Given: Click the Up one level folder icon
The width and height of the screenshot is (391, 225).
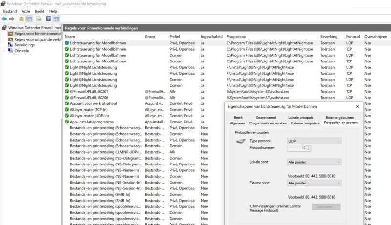Looking at the screenshot, I should 22,19.
